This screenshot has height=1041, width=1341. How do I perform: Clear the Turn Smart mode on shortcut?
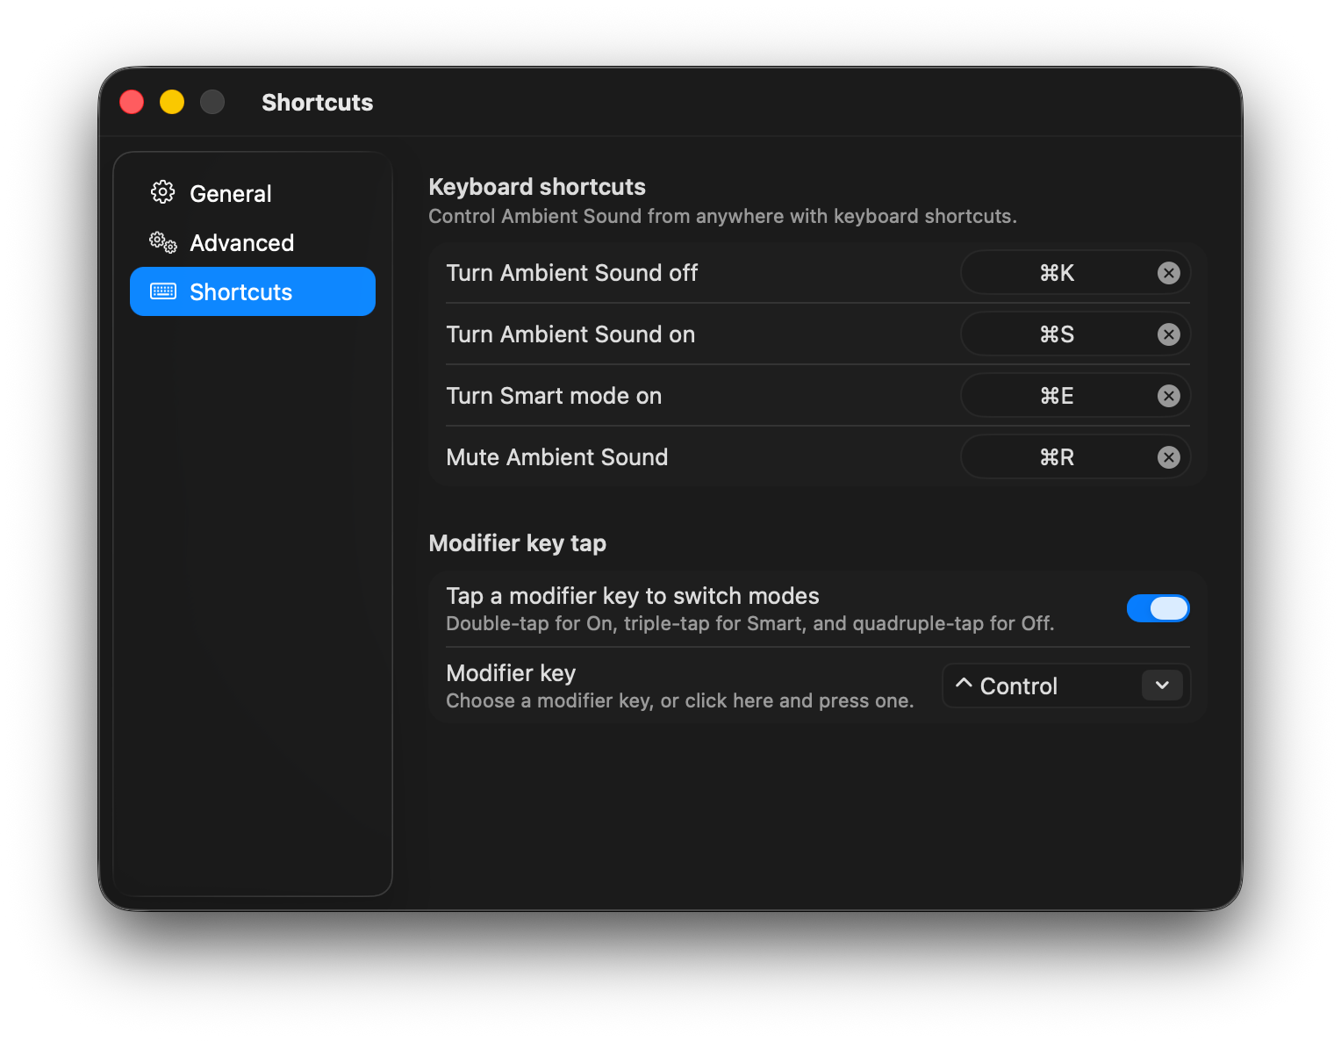[x=1168, y=396]
